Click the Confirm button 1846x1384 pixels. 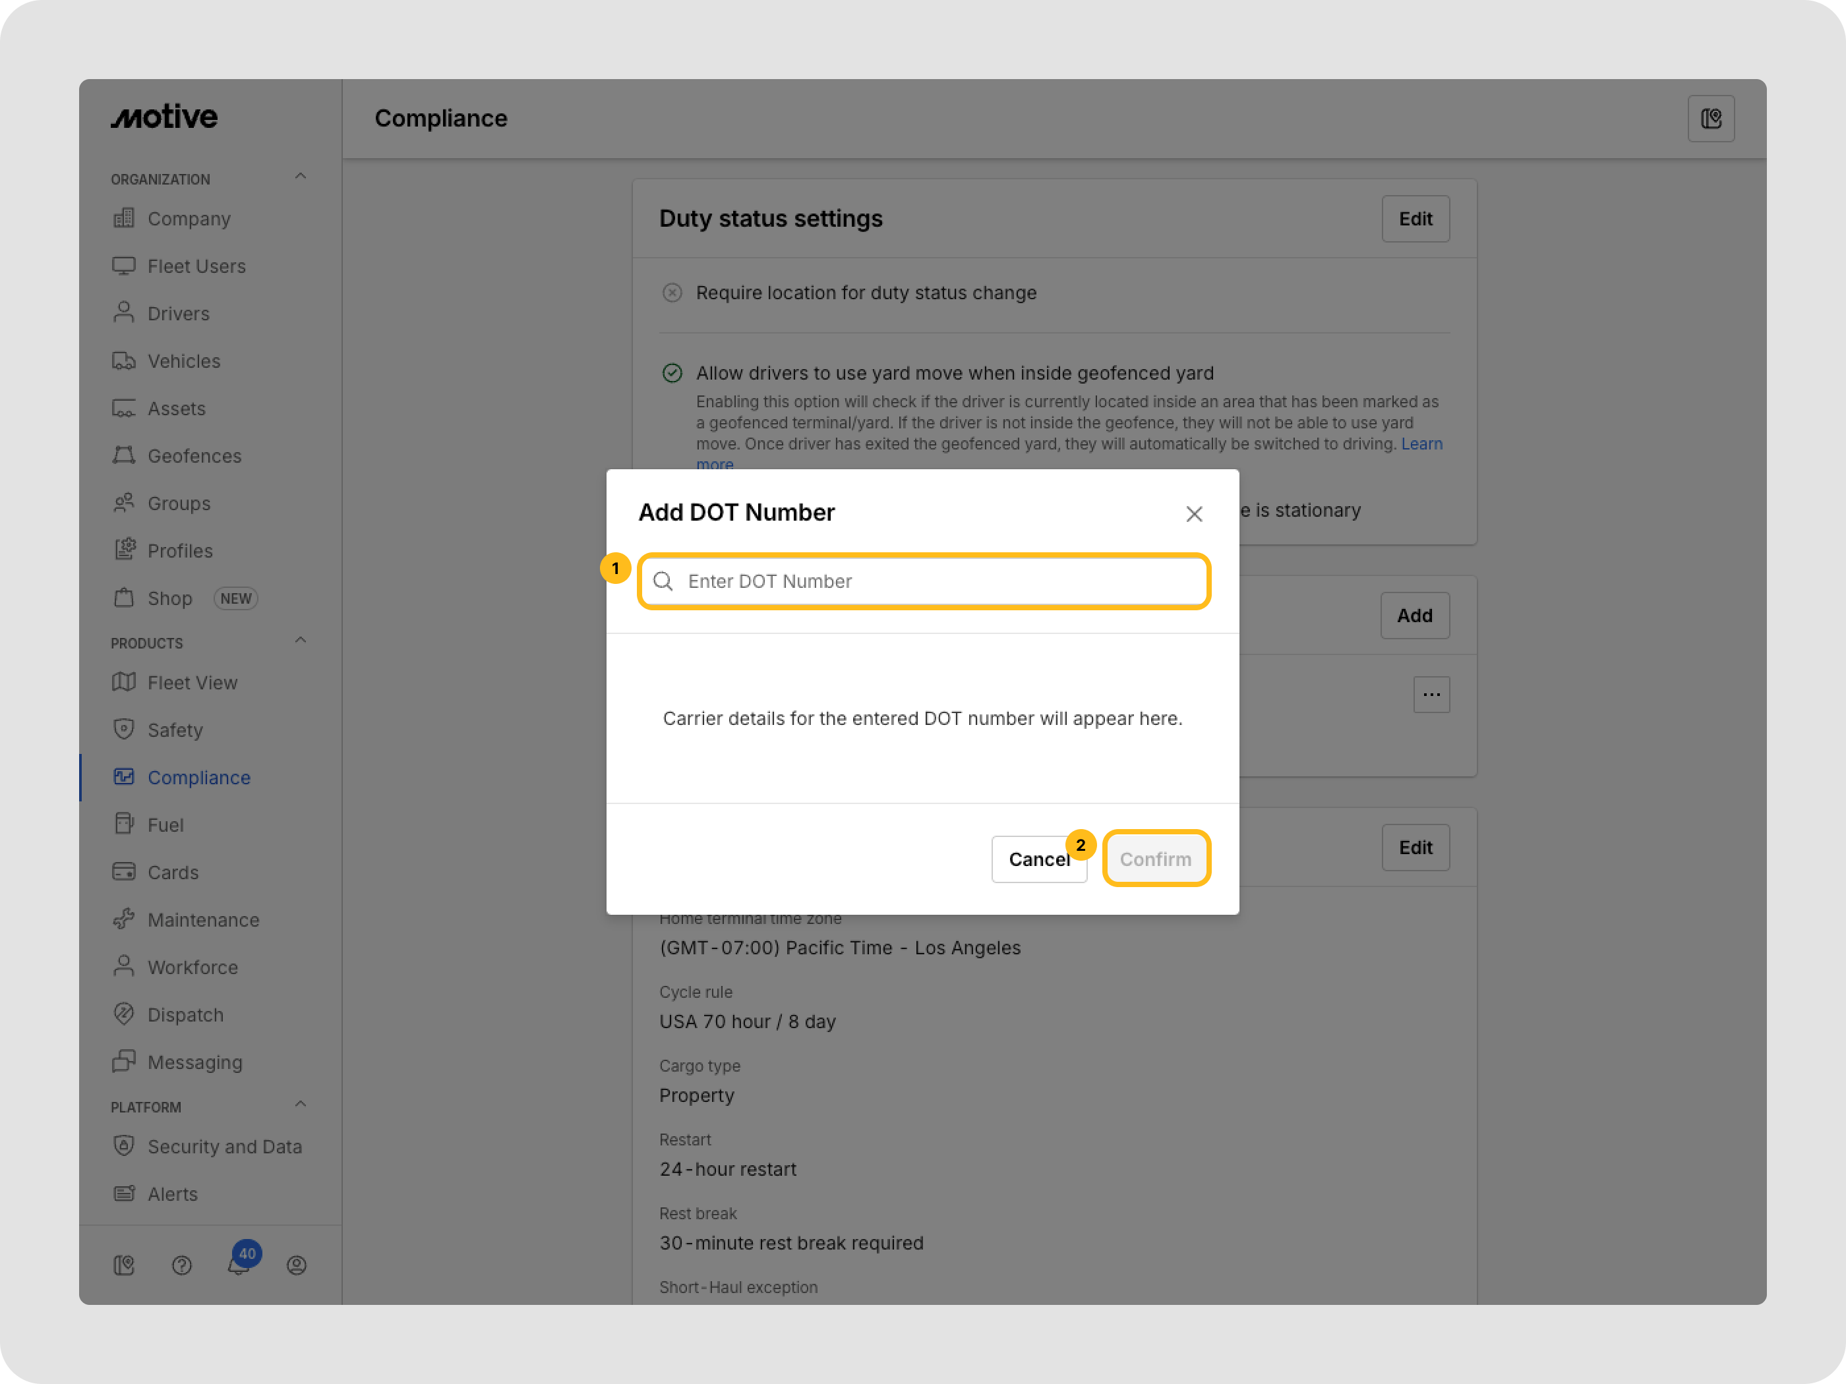[x=1155, y=859]
